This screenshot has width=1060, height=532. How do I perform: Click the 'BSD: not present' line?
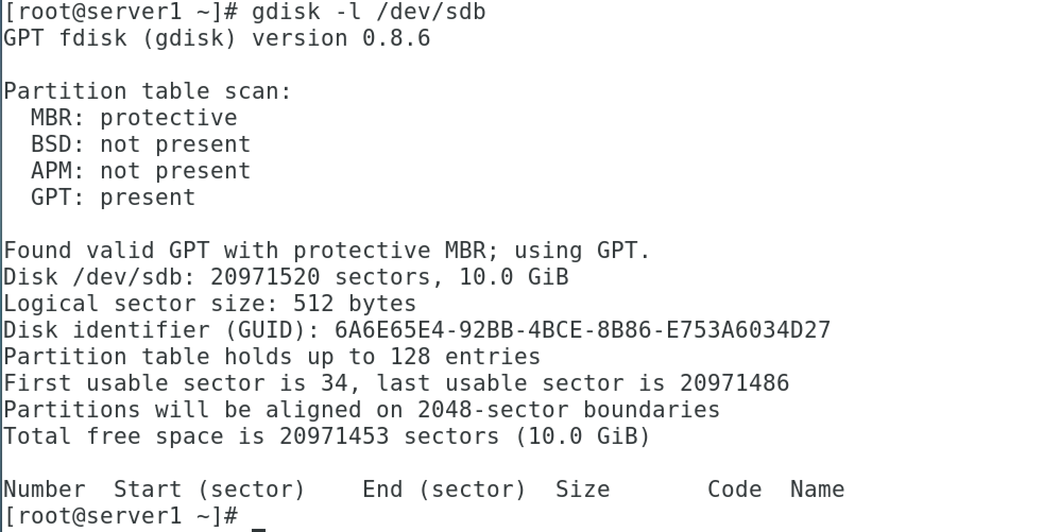point(141,144)
